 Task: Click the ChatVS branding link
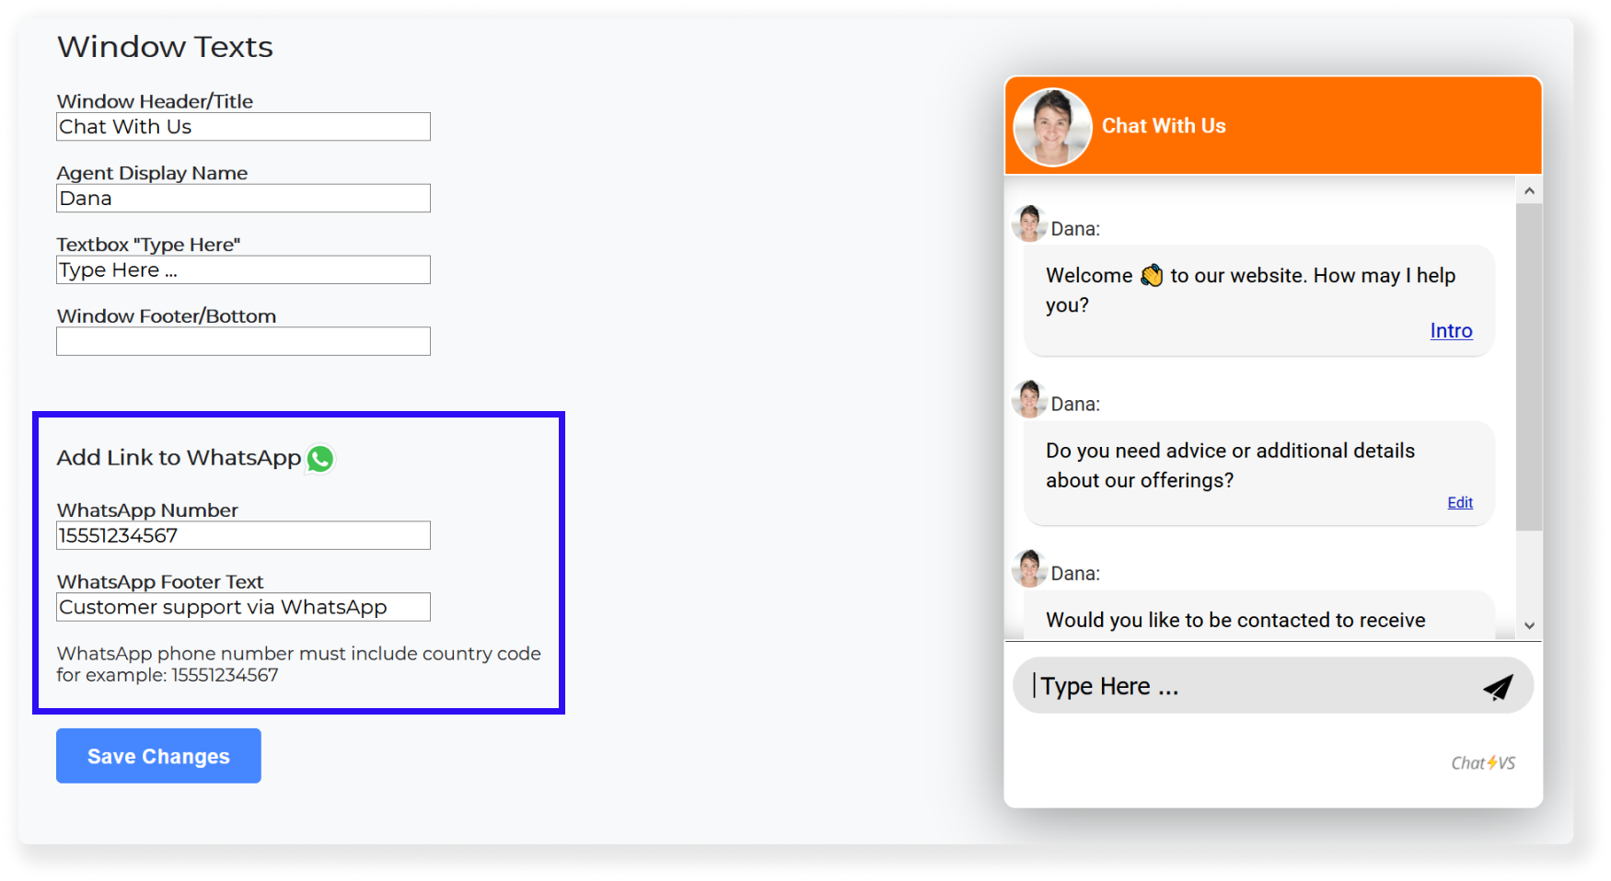[x=1483, y=763]
